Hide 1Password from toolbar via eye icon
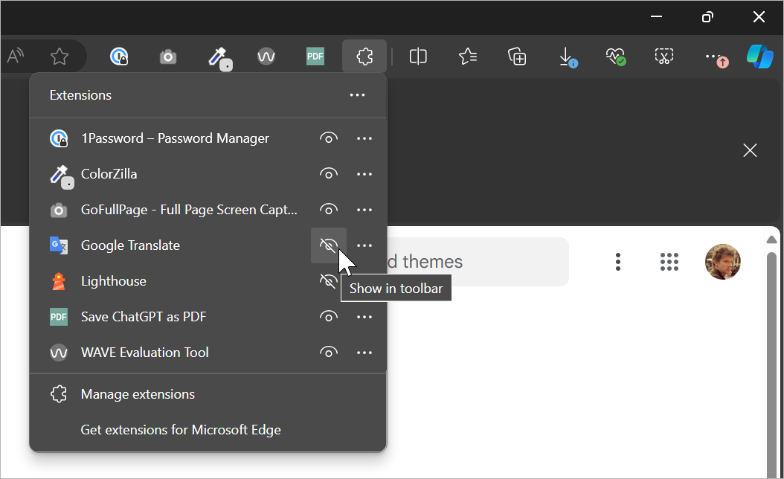 point(329,138)
